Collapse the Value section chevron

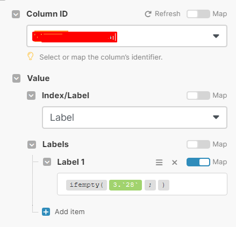[16, 78]
